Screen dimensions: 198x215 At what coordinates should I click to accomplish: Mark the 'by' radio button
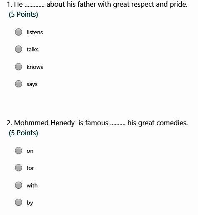pyautogui.click(x=18, y=202)
